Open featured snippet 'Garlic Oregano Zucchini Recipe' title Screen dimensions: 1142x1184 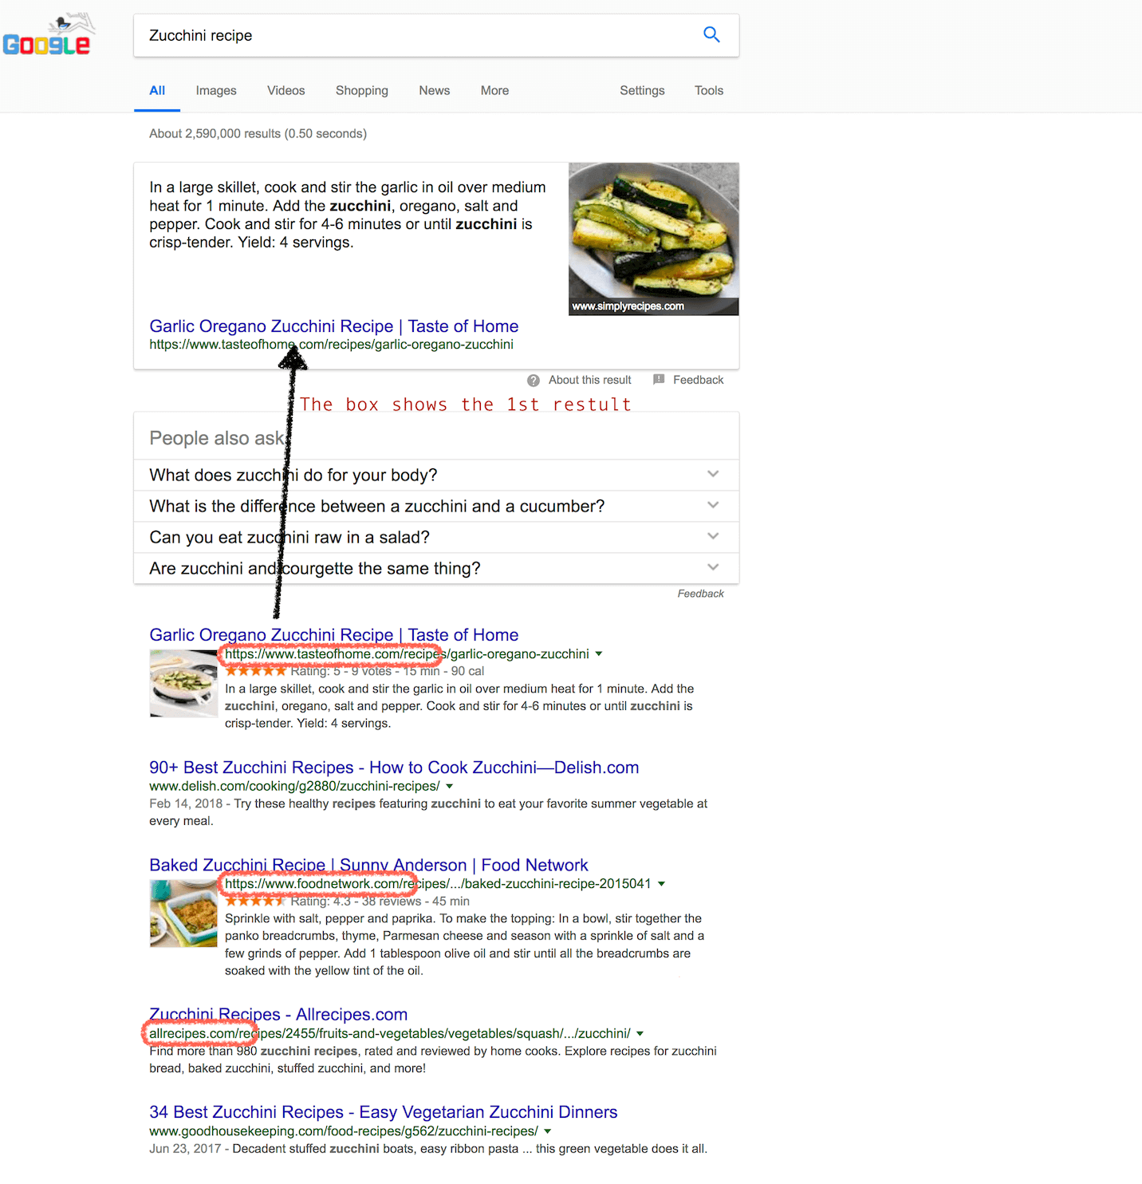334,326
